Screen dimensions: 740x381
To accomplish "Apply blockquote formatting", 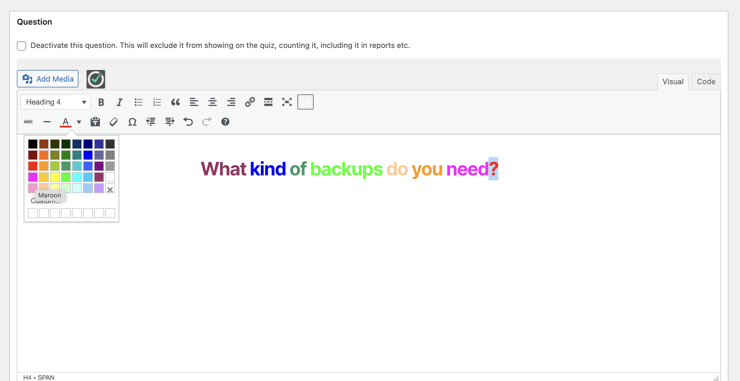I will tap(175, 102).
